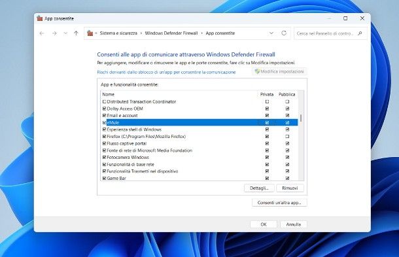
Task: Close the App consentite window
Action: click(362, 18)
